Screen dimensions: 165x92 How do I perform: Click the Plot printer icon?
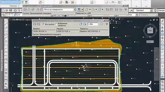[x=15, y=10]
